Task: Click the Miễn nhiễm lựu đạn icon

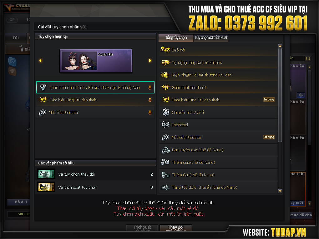Action: pyautogui.click(x=165, y=75)
